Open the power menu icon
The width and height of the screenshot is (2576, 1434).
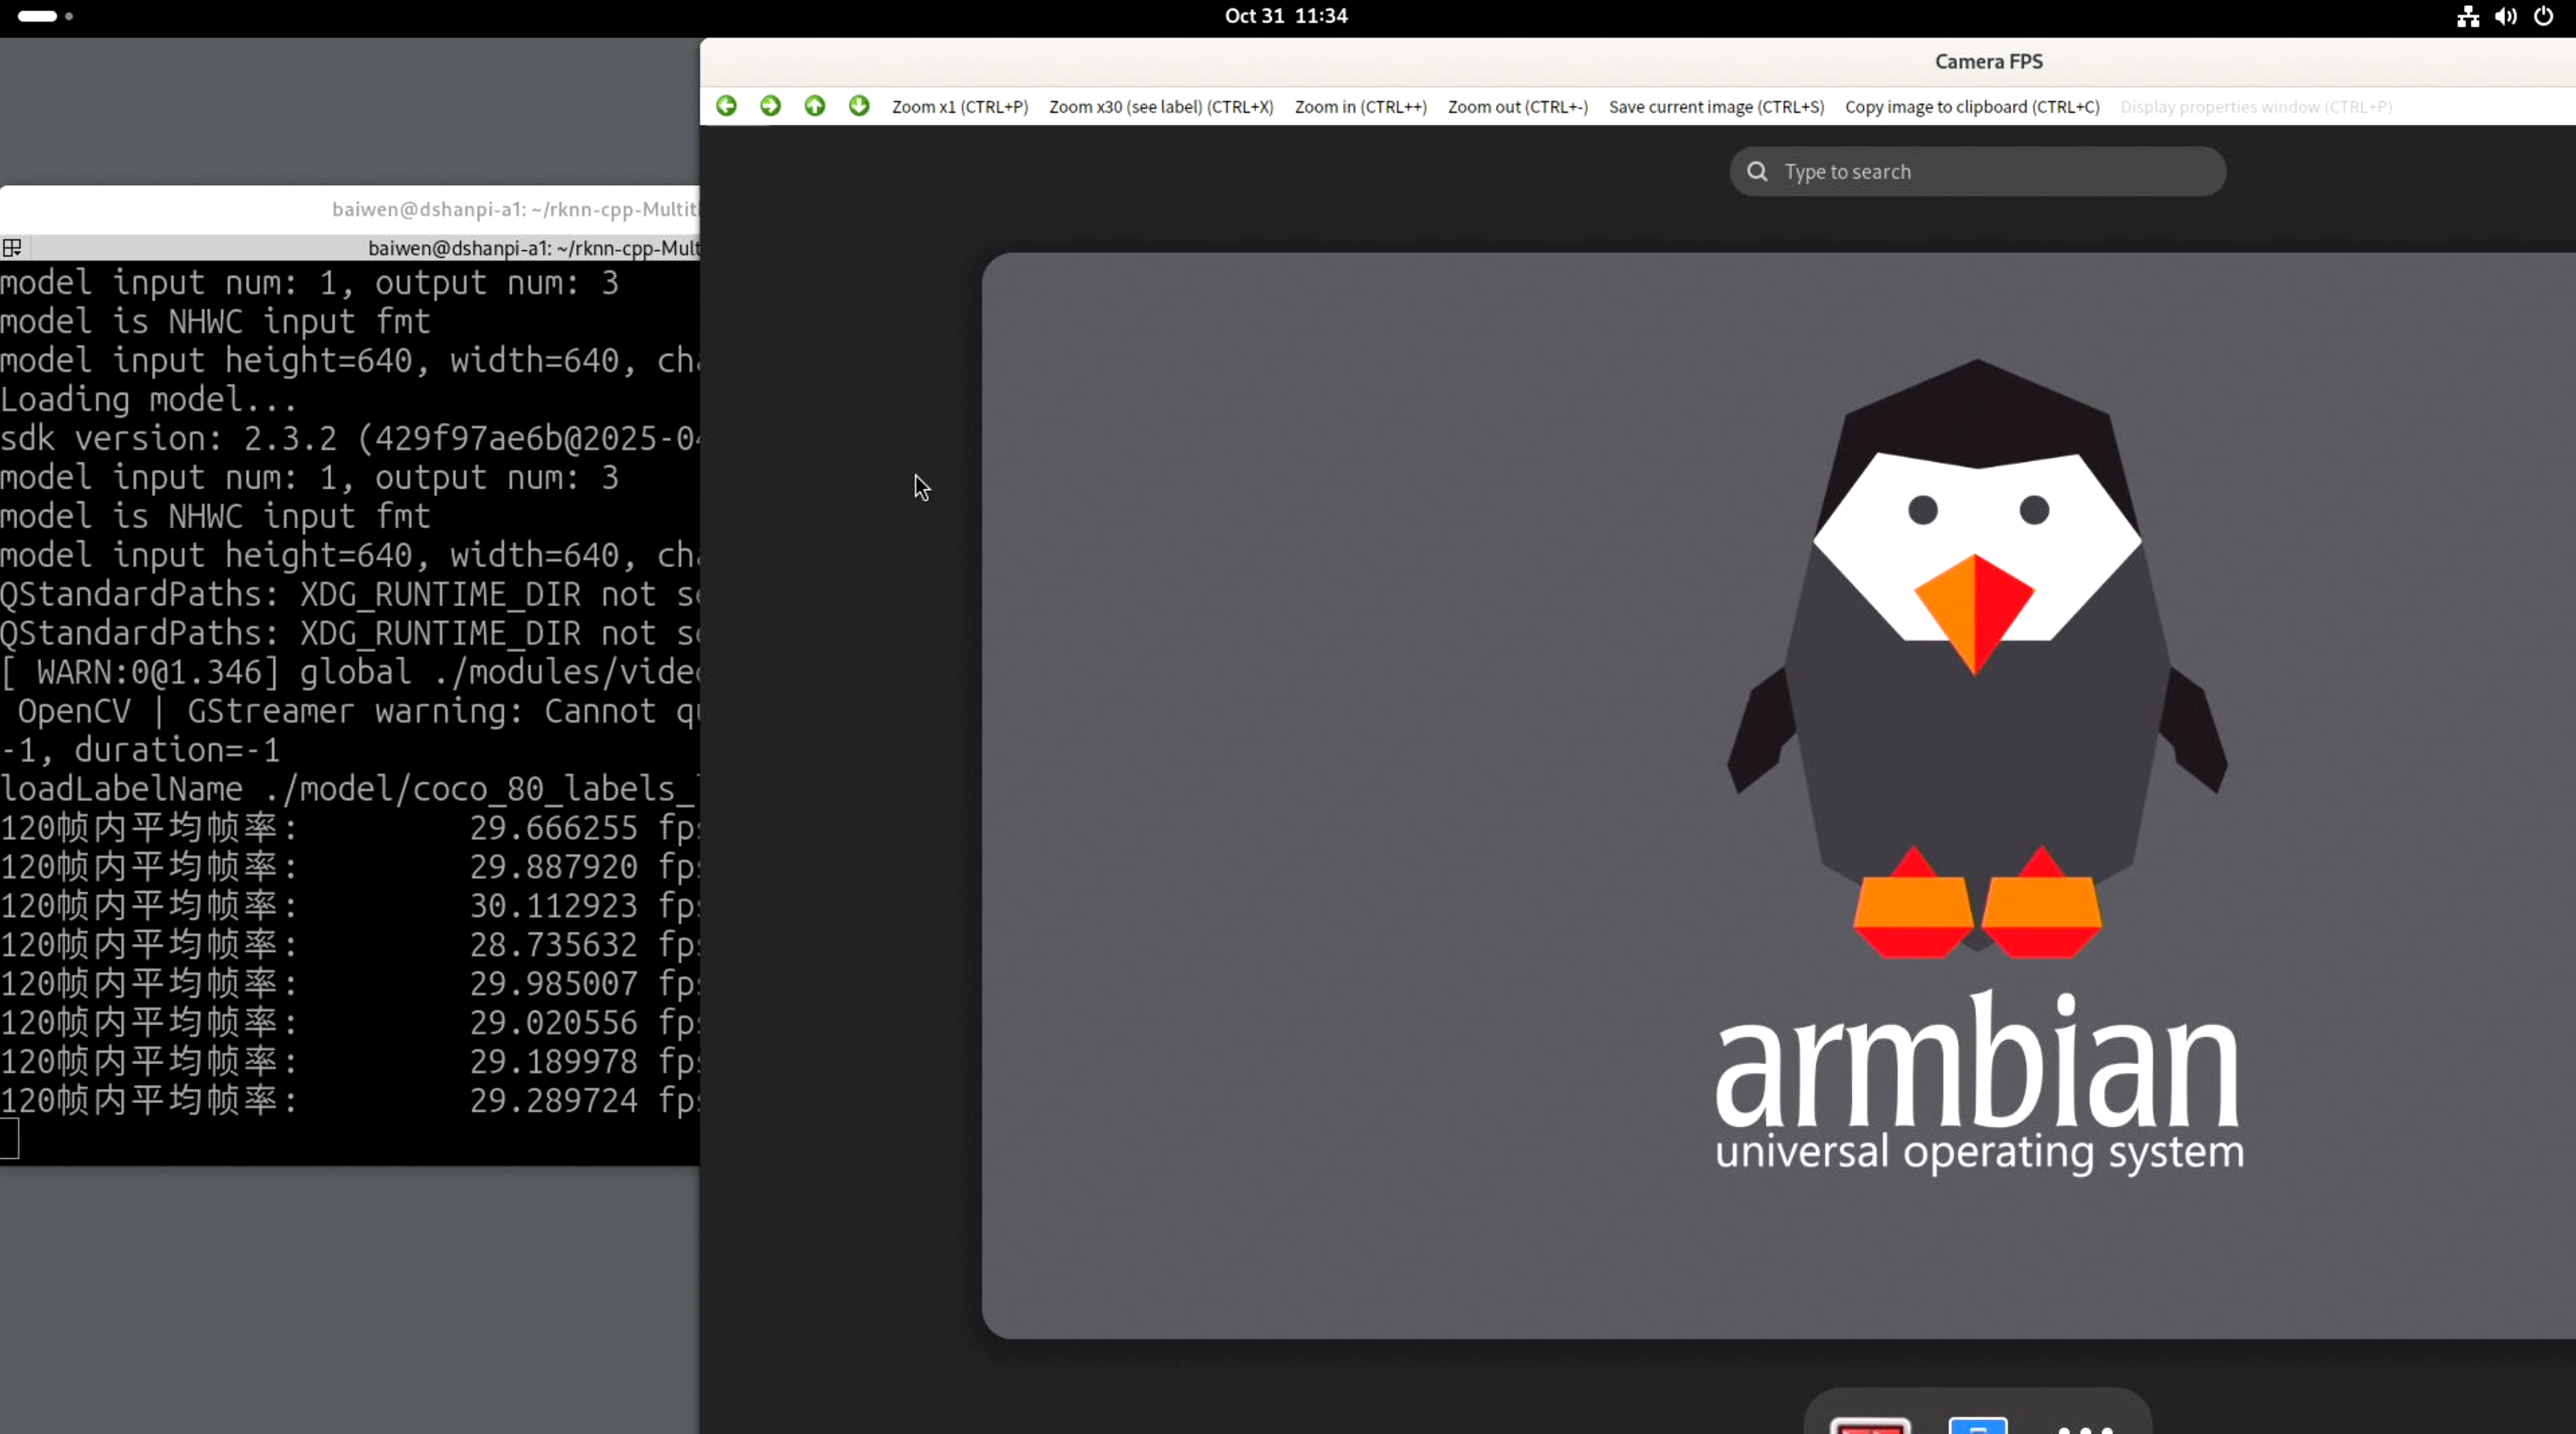point(2543,16)
